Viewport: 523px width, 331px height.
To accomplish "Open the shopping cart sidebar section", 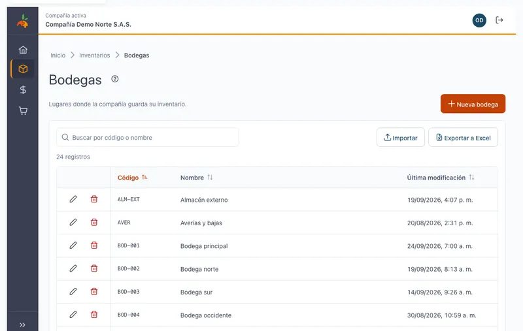I will pos(23,110).
